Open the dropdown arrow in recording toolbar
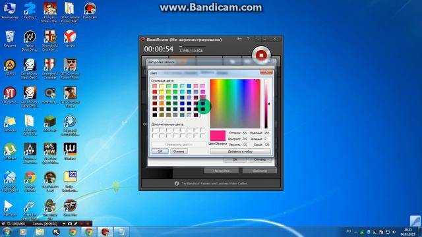422x237 pixels. [64, 224]
